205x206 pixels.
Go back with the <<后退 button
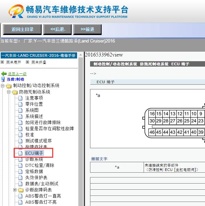point(57,30)
